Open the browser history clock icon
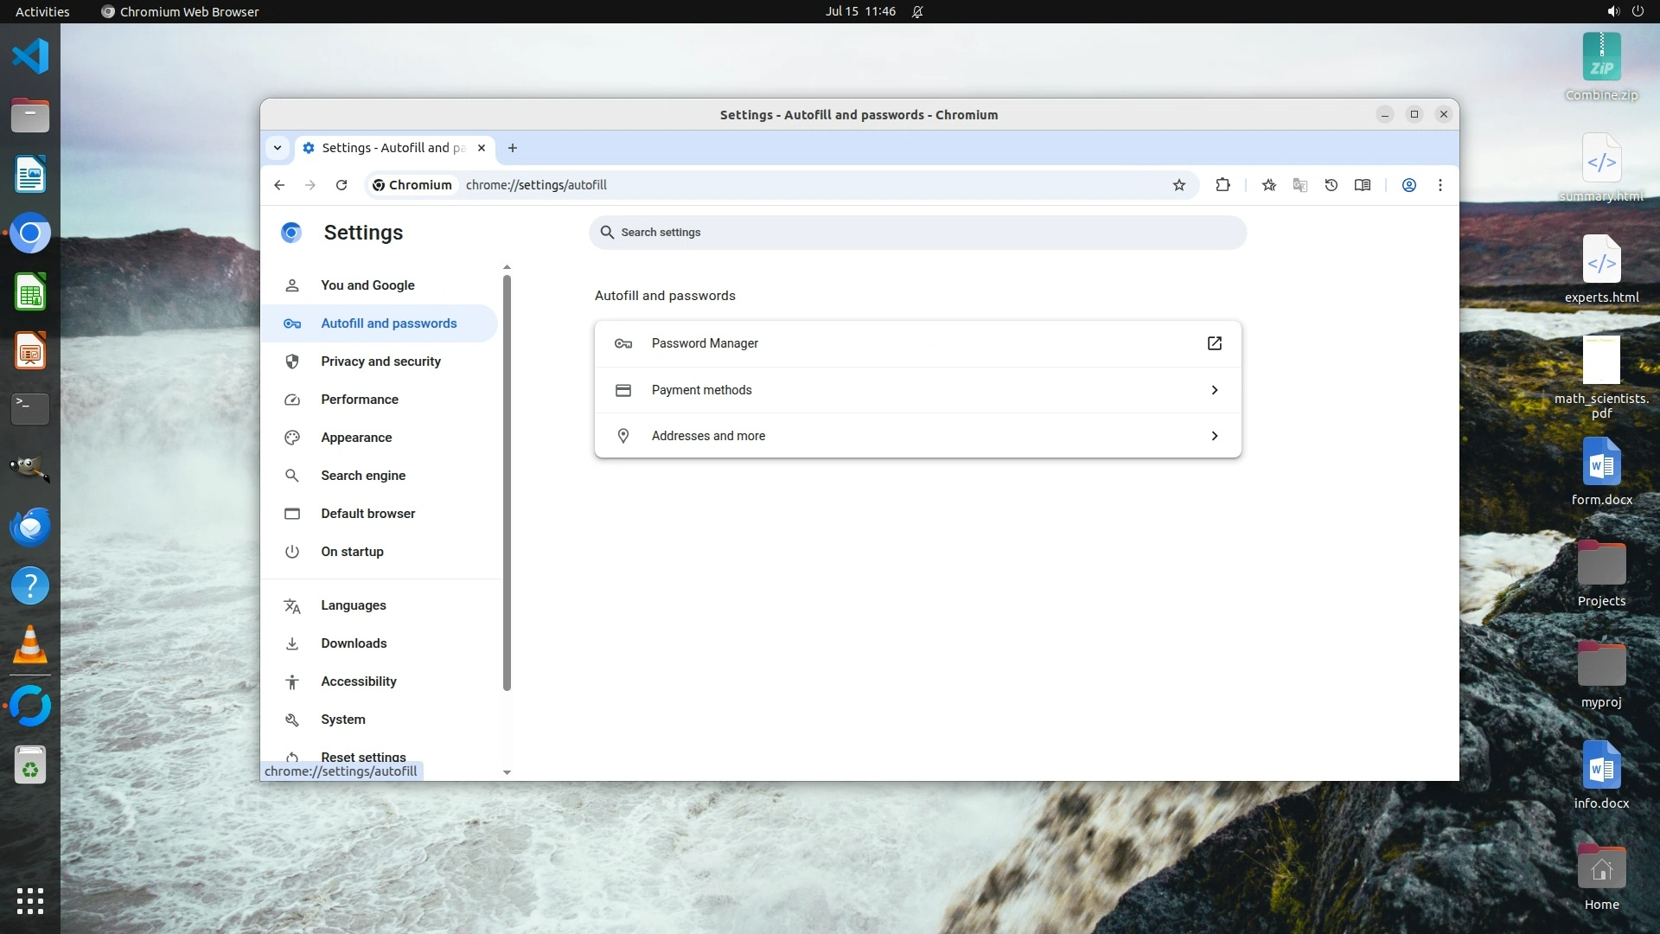 [1331, 185]
